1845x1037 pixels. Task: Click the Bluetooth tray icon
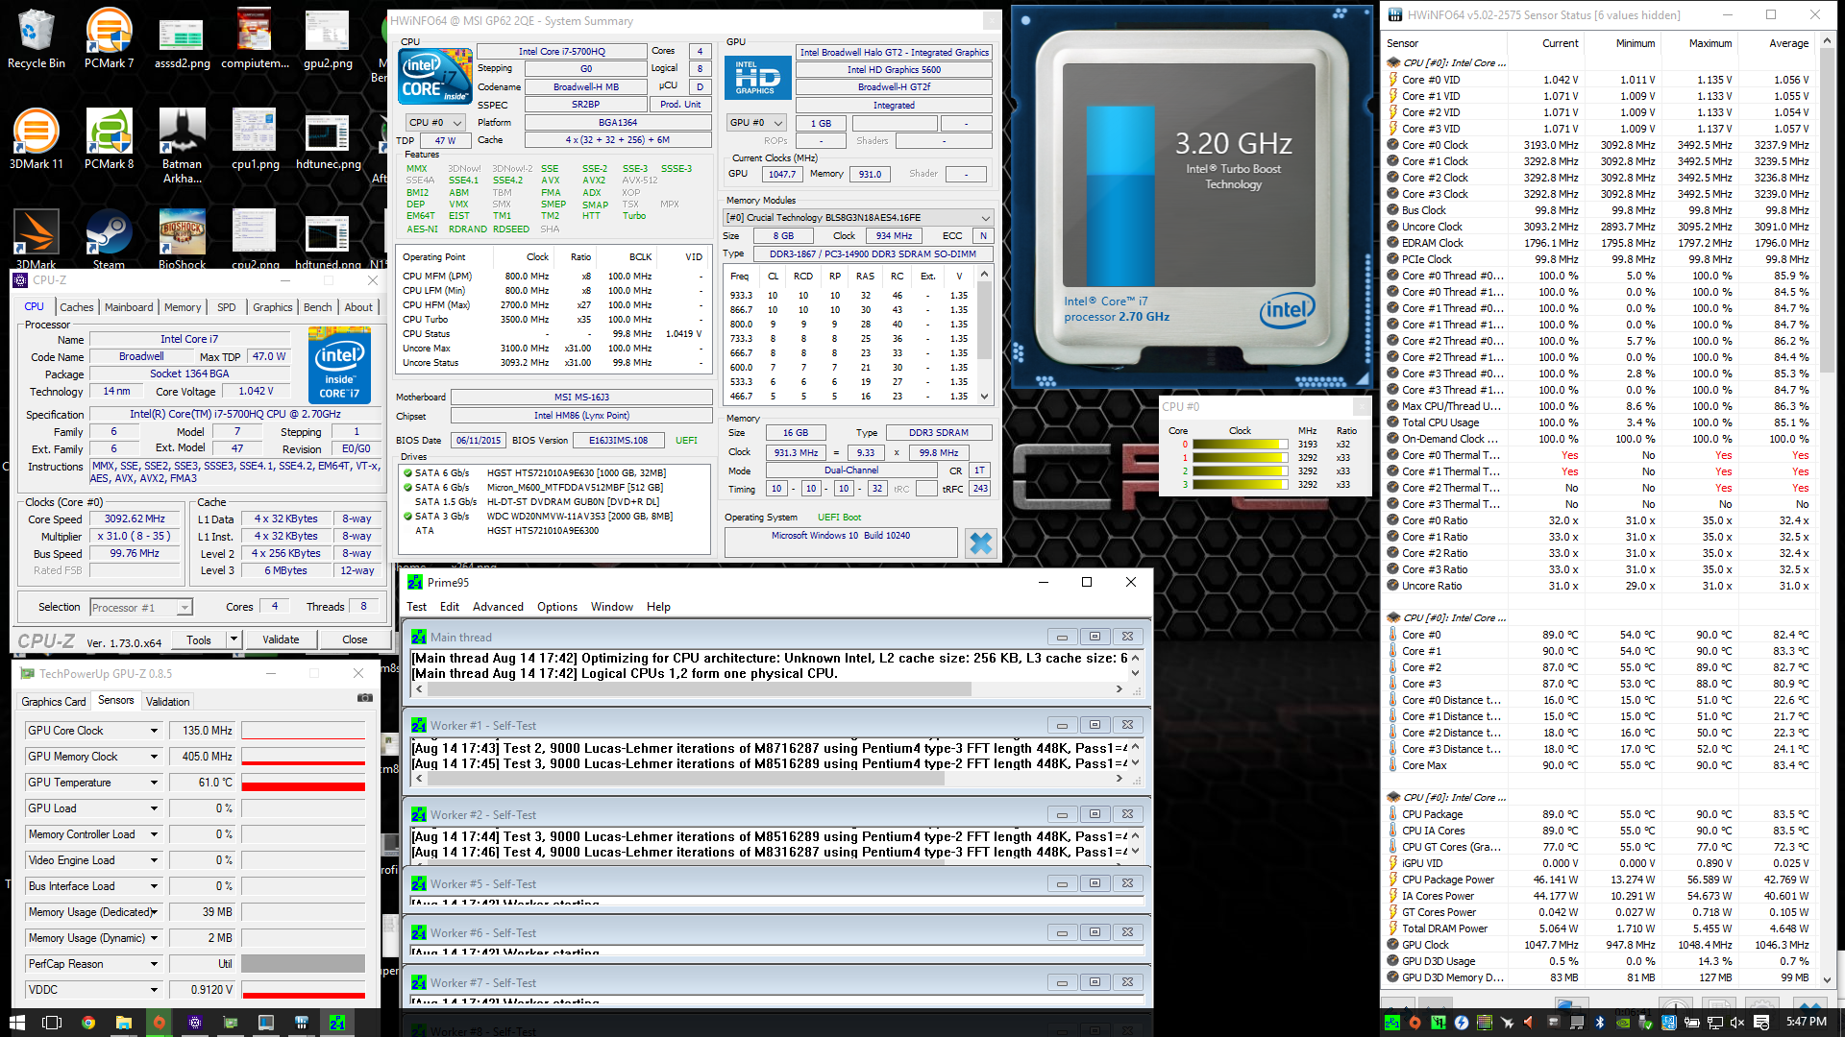1600,1023
